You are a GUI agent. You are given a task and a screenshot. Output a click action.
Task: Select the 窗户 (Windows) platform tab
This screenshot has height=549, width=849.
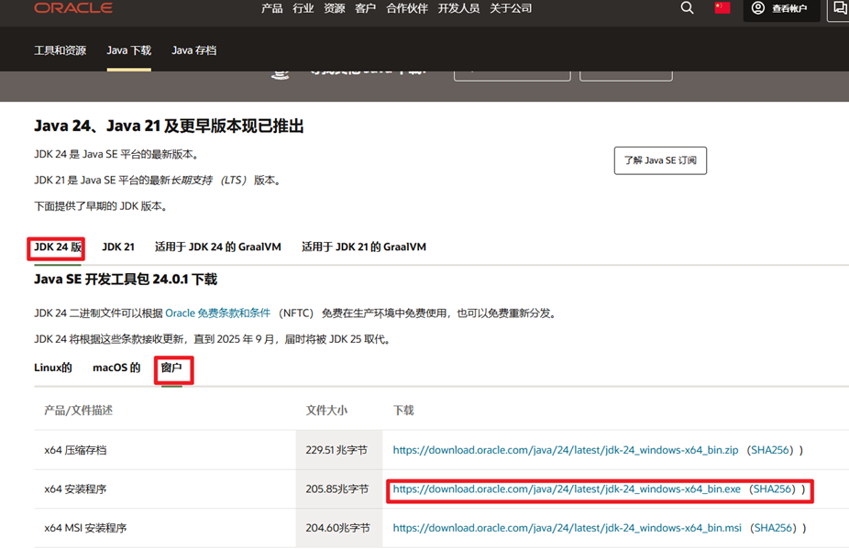pyautogui.click(x=171, y=368)
